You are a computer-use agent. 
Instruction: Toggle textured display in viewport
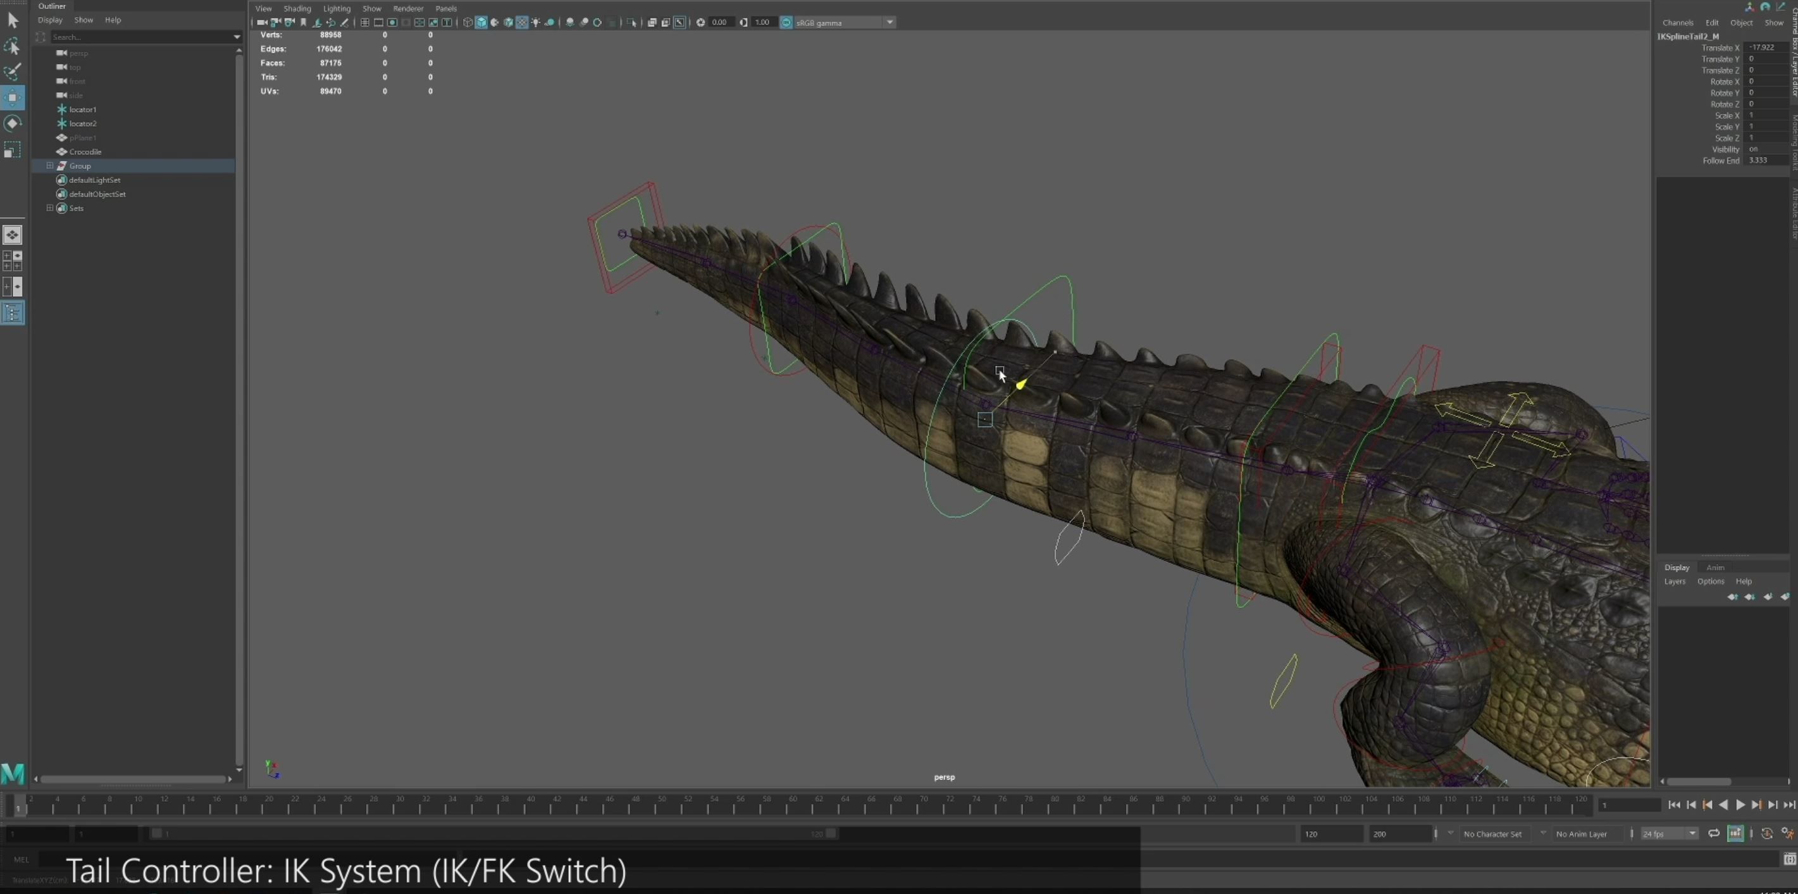pyautogui.click(x=522, y=22)
